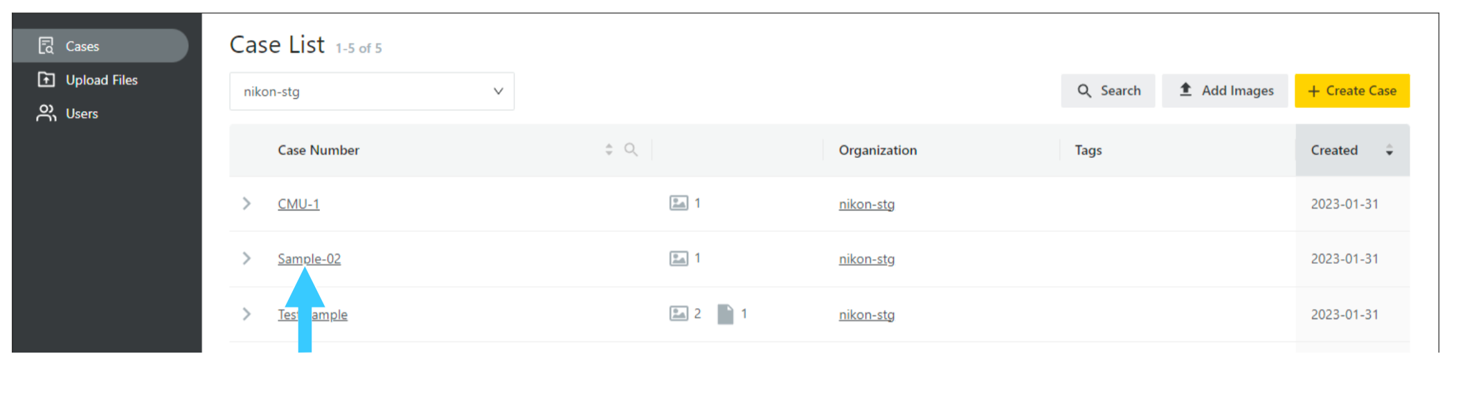This screenshot has width=1465, height=417.
Task: Click the yellow Create Case button
Action: click(1352, 91)
